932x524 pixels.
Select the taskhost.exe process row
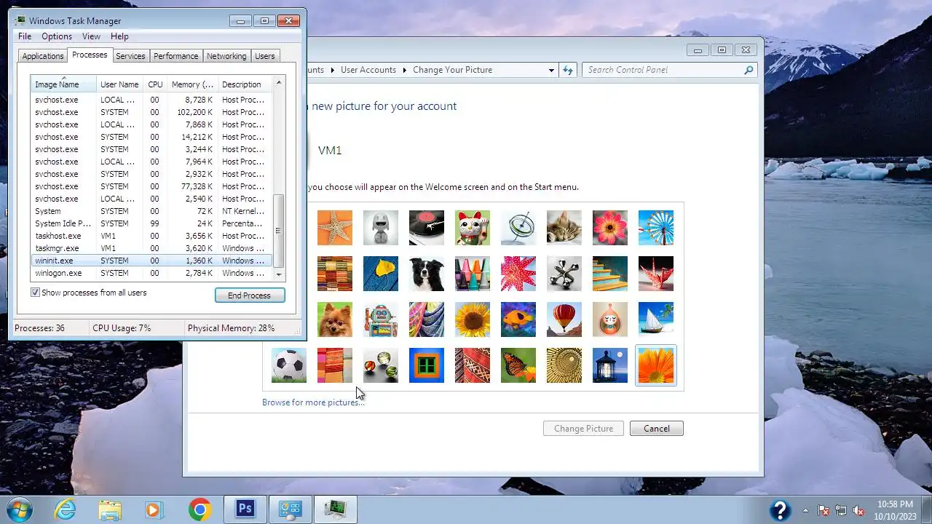(151, 236)
